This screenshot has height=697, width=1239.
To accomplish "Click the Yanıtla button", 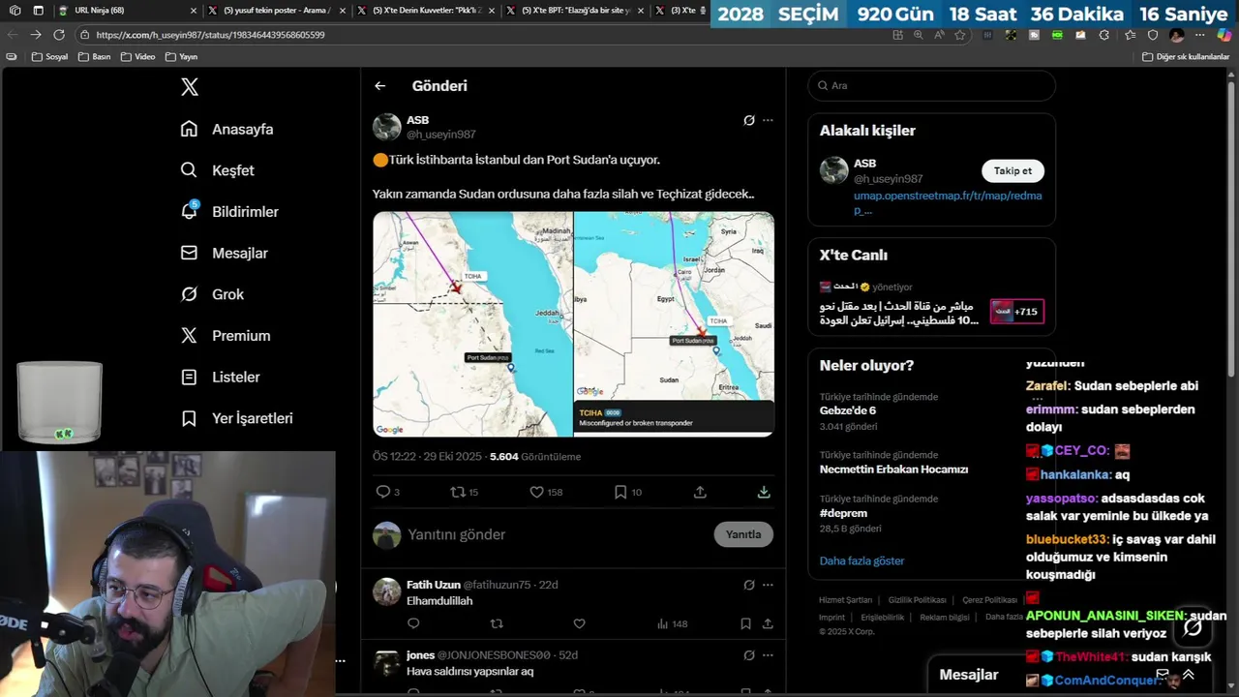I will tap(743, 534).
